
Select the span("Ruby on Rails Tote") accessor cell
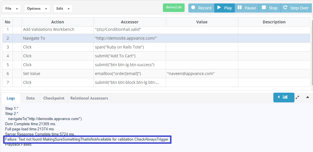pyautogui.click(x=130, y=47)
